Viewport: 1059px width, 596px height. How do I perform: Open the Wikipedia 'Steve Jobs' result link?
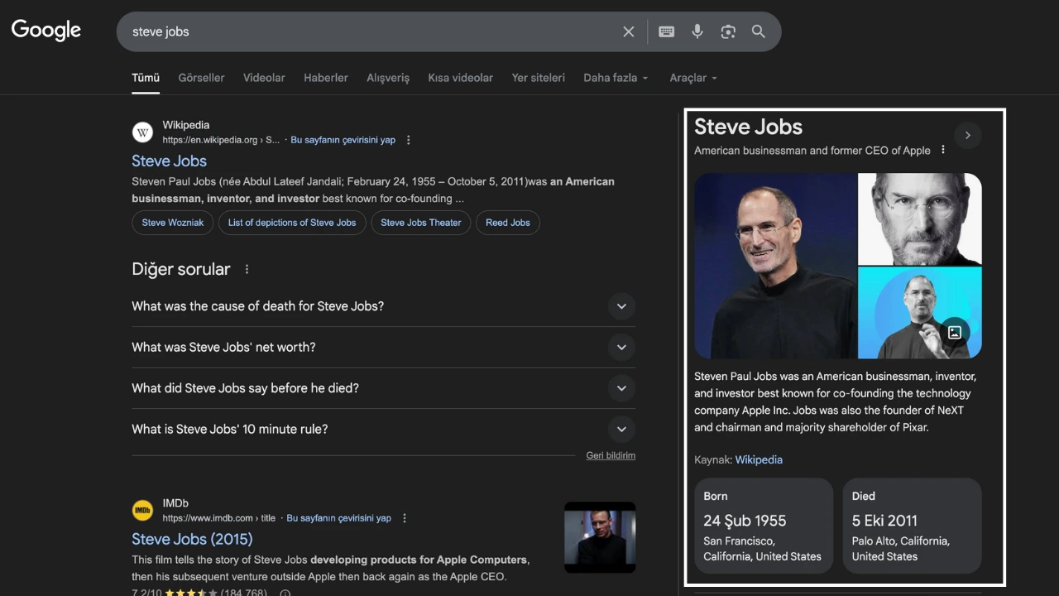point(169,161)
